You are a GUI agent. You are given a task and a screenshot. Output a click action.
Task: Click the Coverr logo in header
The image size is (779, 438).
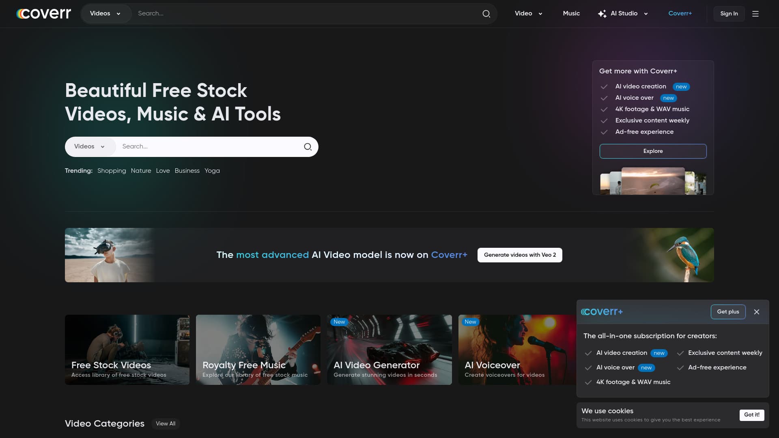[44, 14]
